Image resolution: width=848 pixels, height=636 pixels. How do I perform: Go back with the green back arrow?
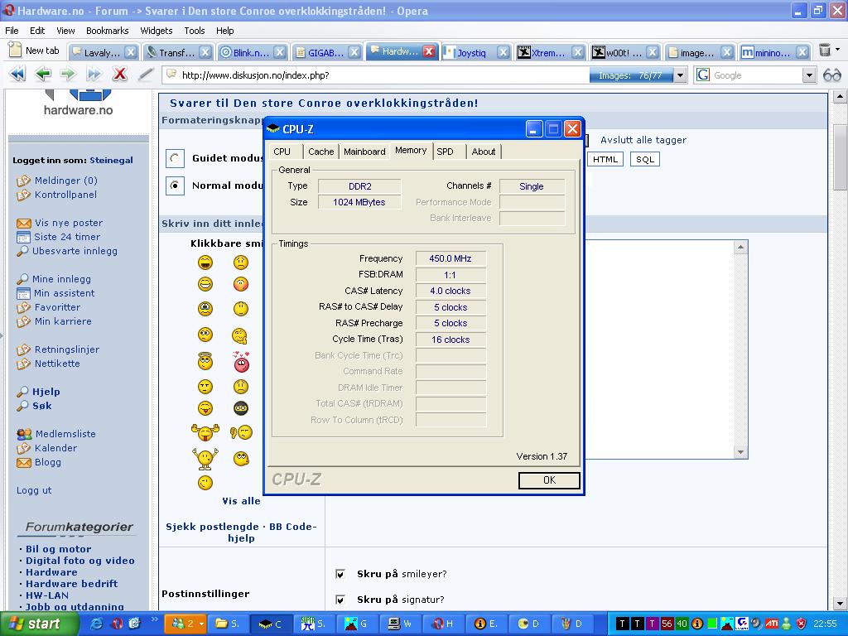(x=43, y=74)
